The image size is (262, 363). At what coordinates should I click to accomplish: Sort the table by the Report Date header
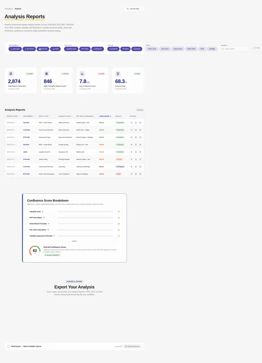[13, 116]
